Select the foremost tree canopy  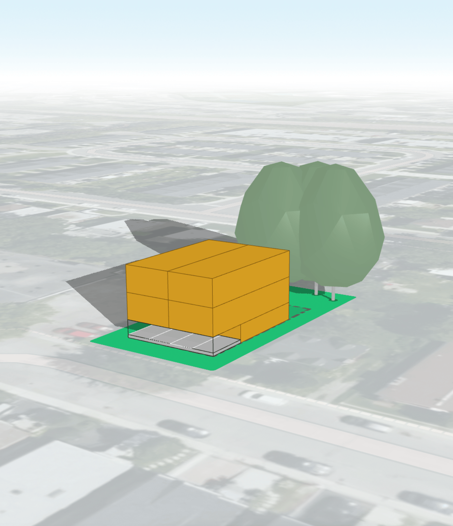tap(342, 226)
